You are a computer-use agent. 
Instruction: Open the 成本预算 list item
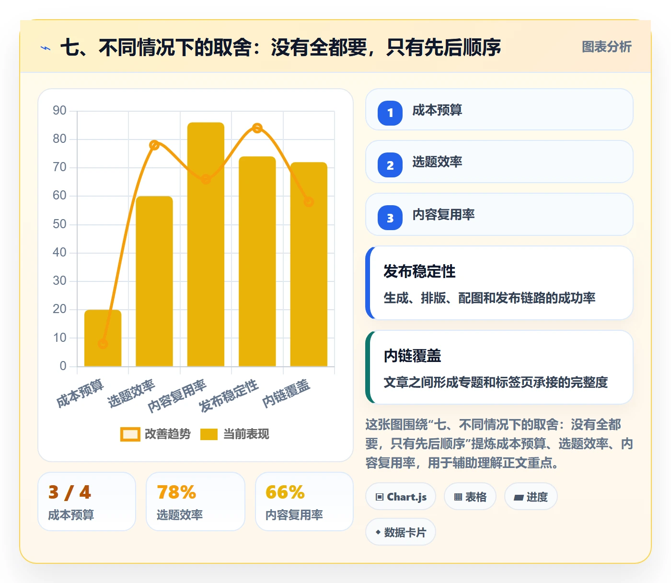tap(499, 109)
